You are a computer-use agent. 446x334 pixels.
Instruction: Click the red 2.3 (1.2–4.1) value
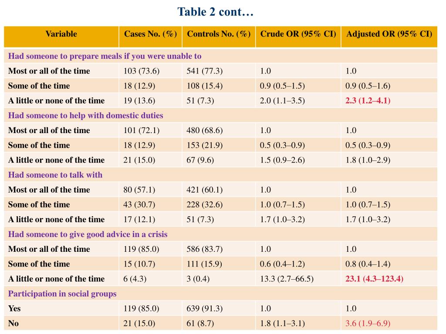pos(368,100)
